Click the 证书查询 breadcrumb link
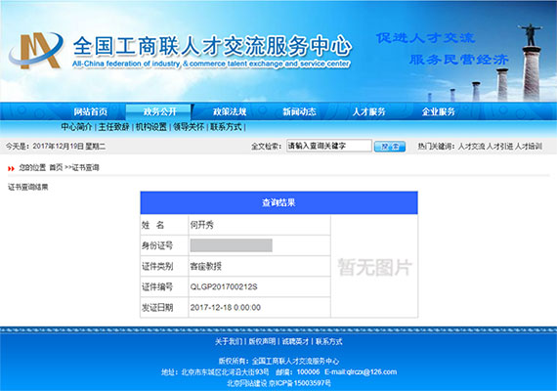The height and width of the screenshot is (391, 557). (86, 167)
